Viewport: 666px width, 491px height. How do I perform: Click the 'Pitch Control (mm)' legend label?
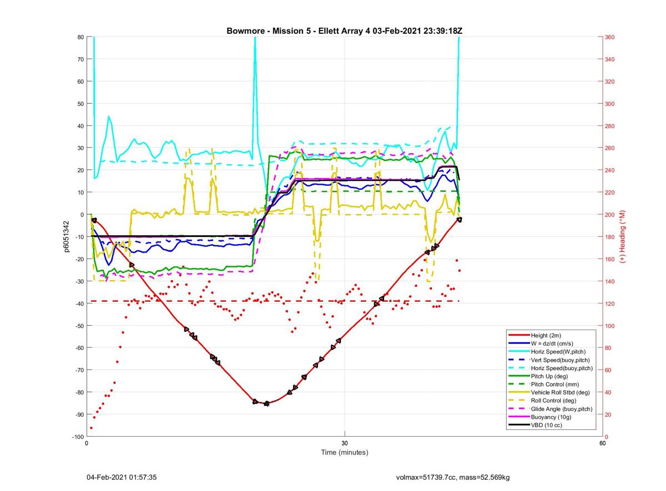click(x=554, y=384)
